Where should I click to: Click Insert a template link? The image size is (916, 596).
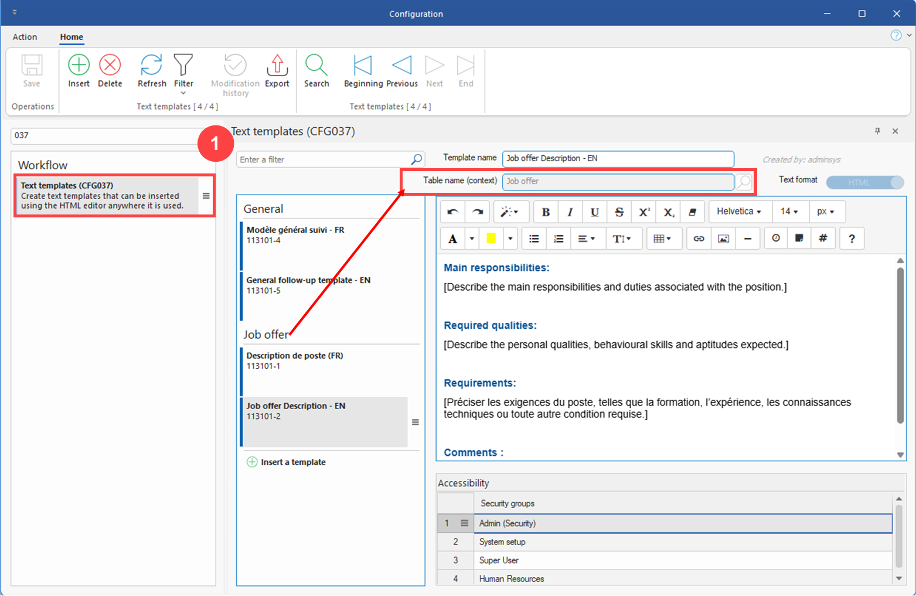[292, 462]
